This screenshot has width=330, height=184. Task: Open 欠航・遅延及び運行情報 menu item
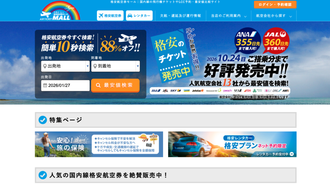[x=180, y=16]
